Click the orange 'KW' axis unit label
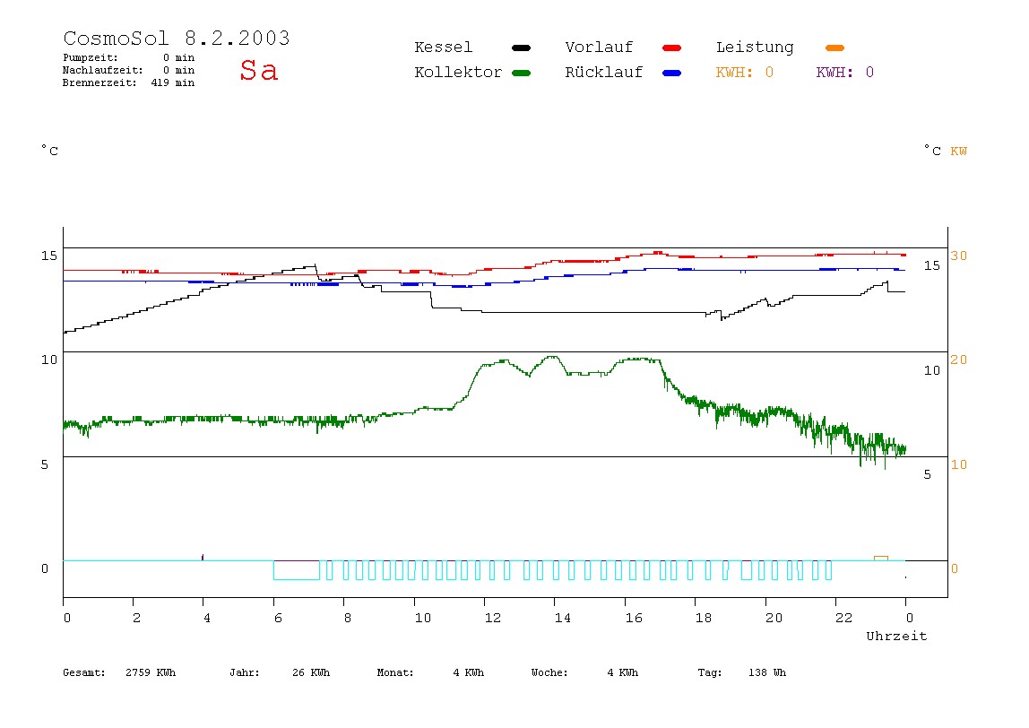Viewport: 1029px width, 728px height. (x=959, y=151)
